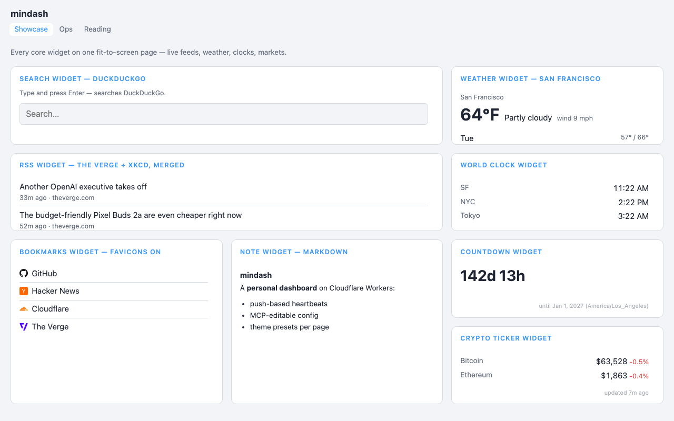Click the Search Widget — DuckDuckGo heading

[x=83, y=79]
